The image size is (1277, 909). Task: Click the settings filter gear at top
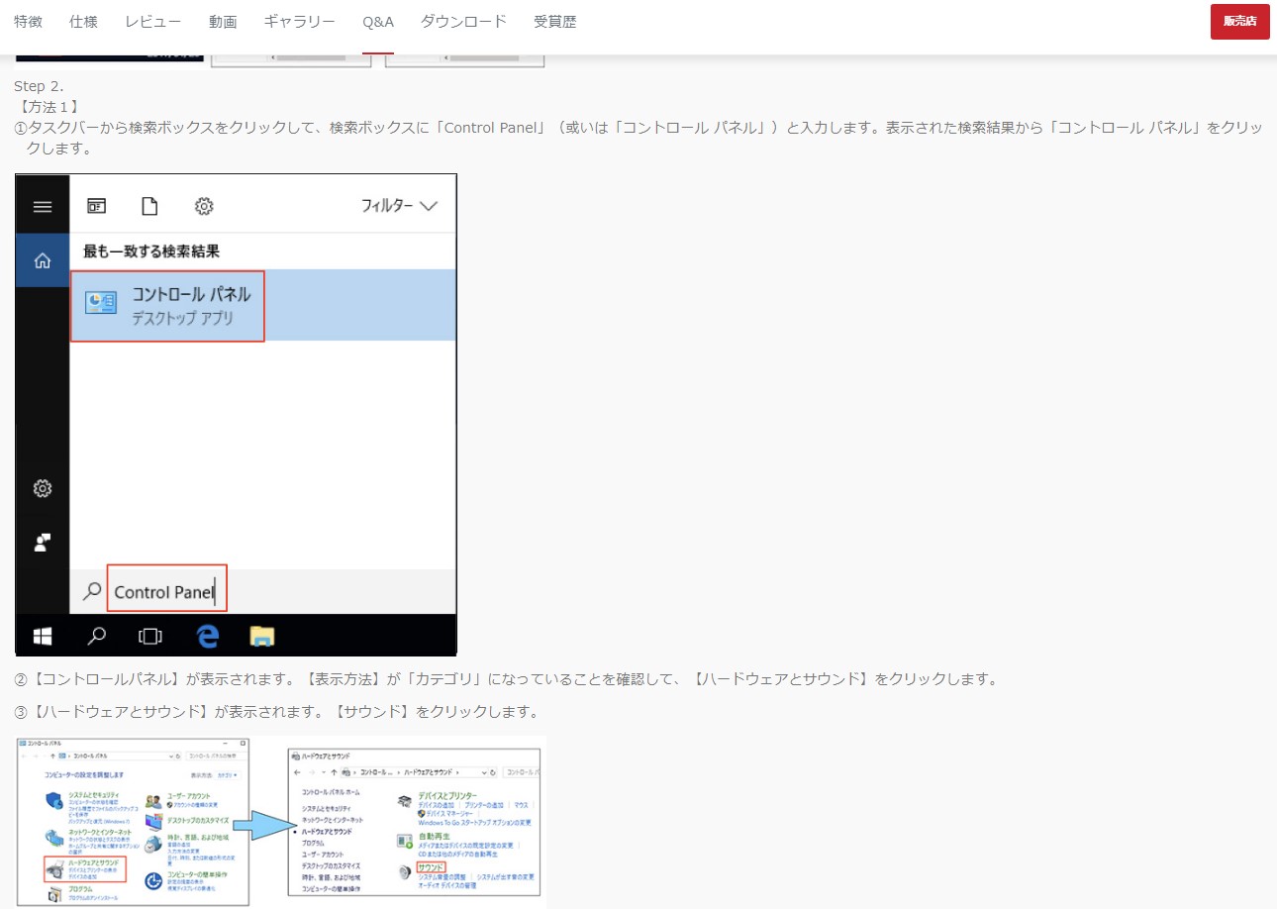[x=204, y=206]
